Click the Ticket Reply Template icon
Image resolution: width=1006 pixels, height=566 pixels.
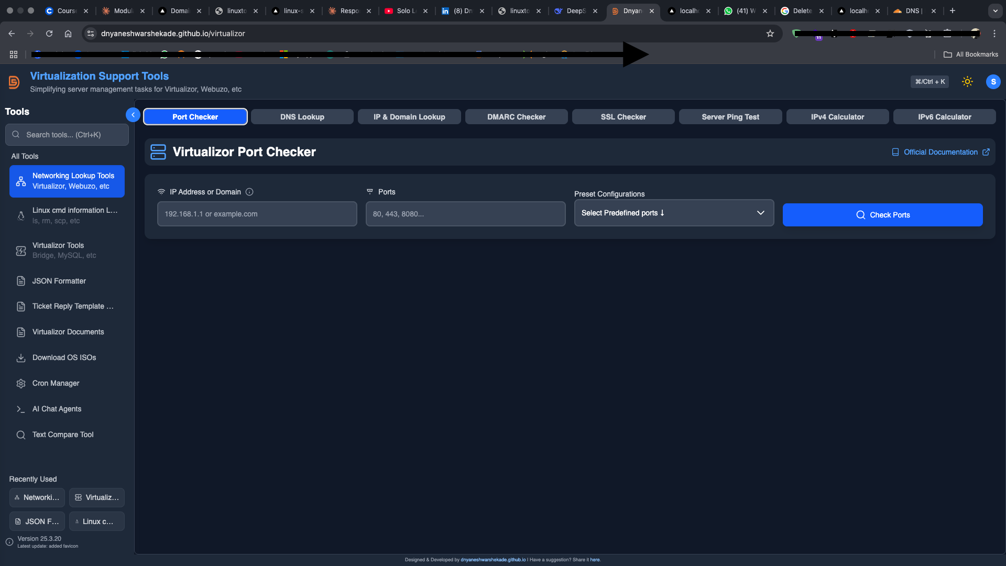[x=21, y=307]
